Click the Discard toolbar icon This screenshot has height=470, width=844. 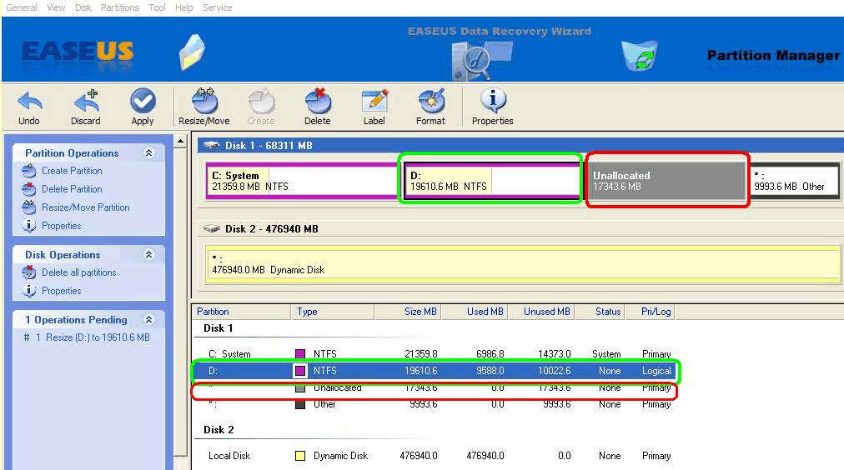click(87, 101)
